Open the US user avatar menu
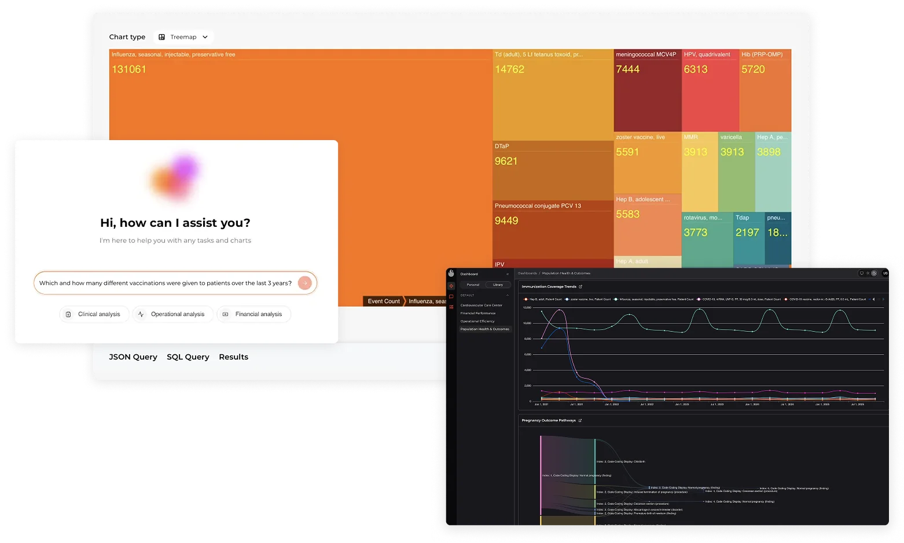The width and height of the screenshot is (904, 543). click(885, 273)
